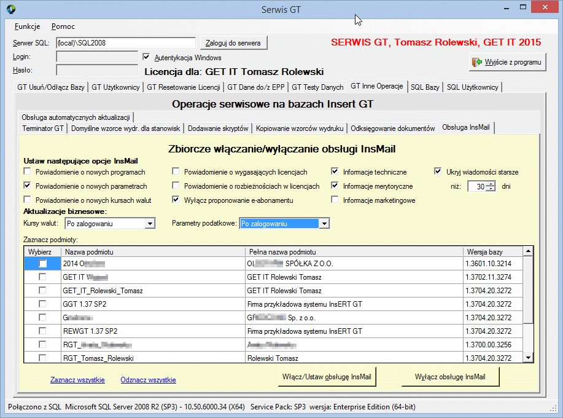Decrease days value with stepper down arrow
The height and width of the screenshot is (418, 563).
491,189
